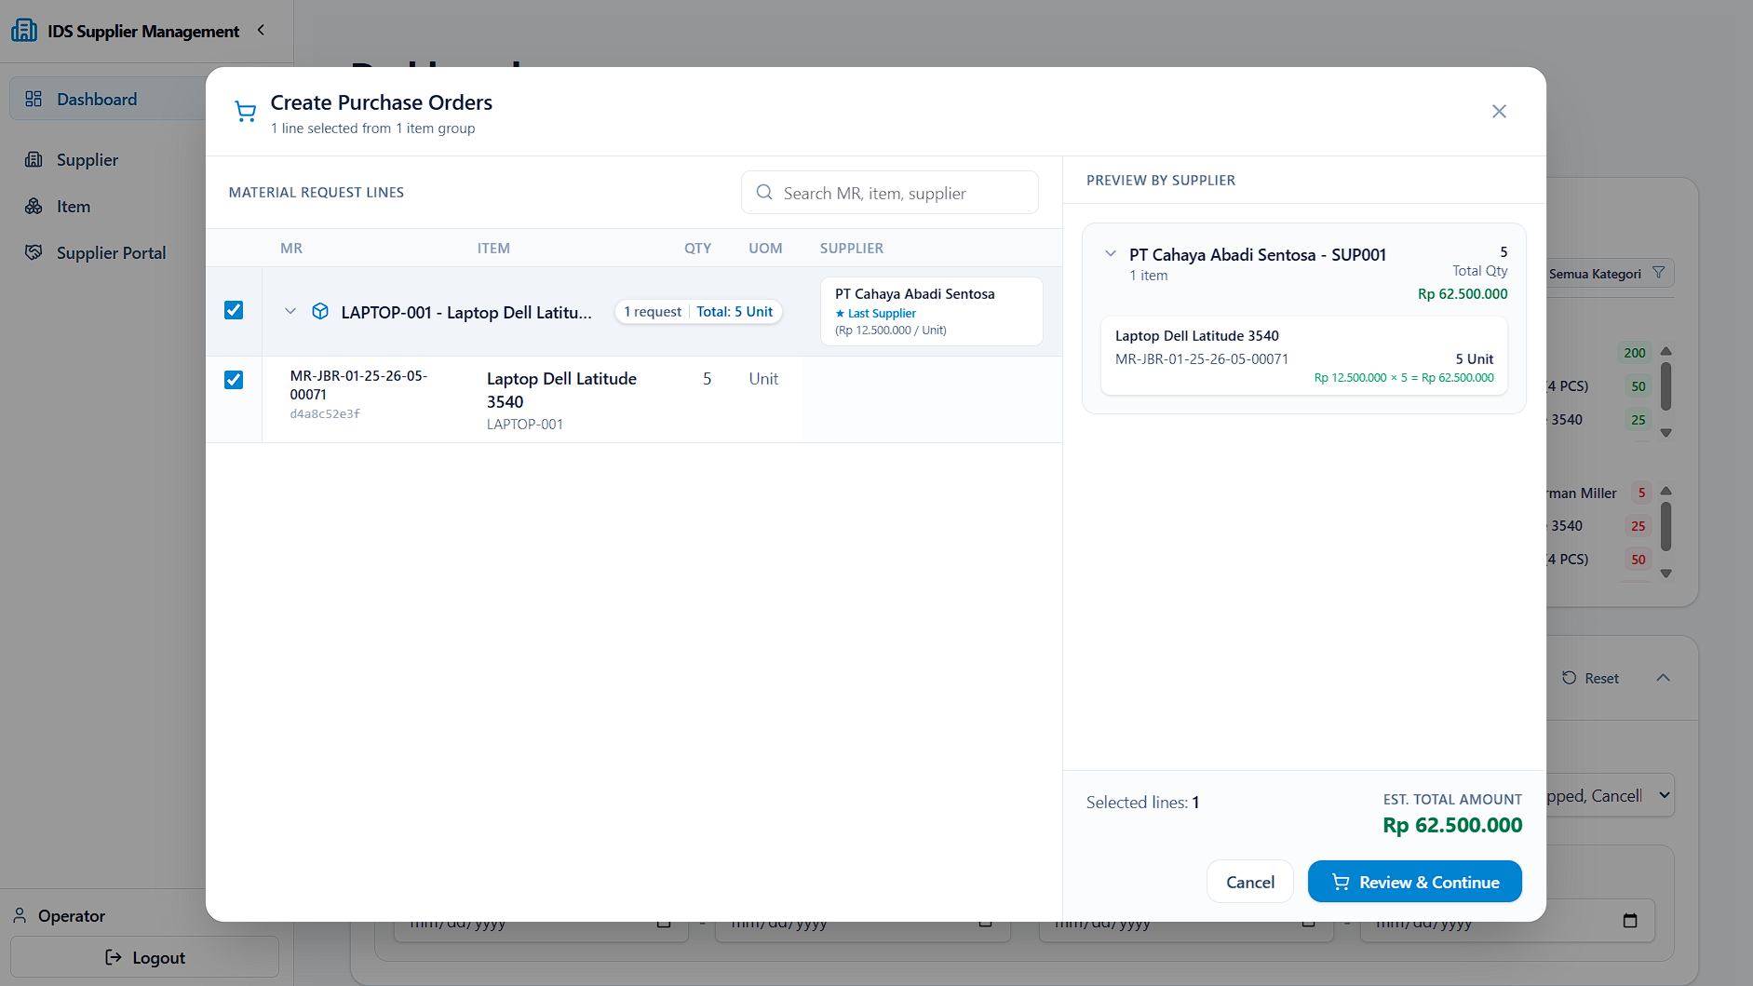Click the Reset circular arrow icon

(1570, 678)
